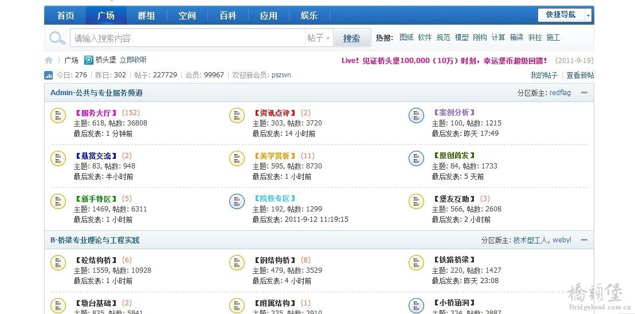This screenshot has height=314, width=635.
Task: Click the forum icon beside 新手特区
Action: 58,202
